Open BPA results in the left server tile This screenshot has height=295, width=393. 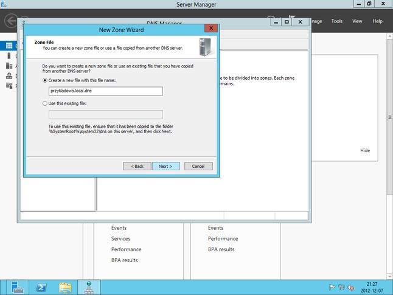124,260
